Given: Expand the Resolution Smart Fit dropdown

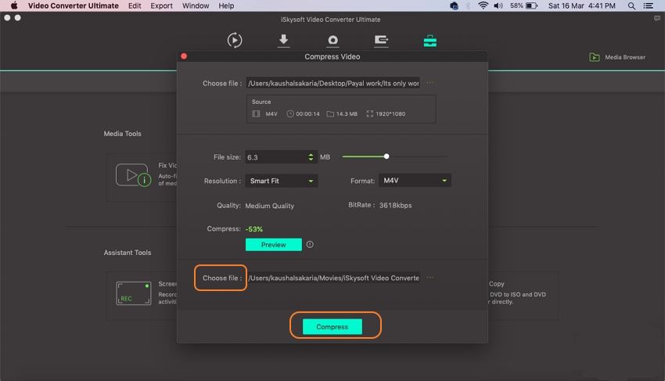Looking at the screenshot, I should coord(282,181).
